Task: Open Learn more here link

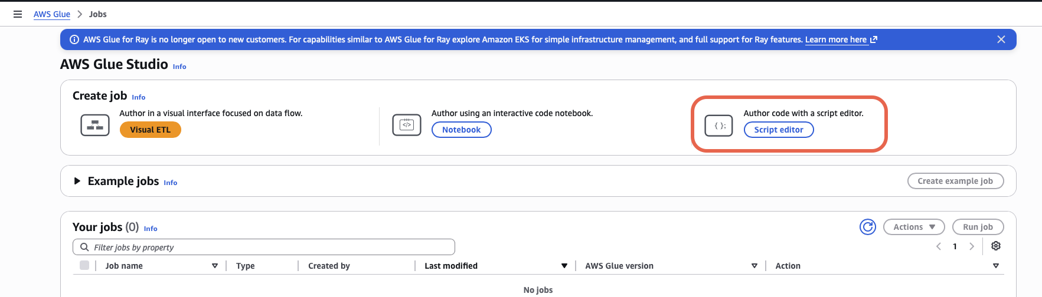Action: [x=836, y=39]
